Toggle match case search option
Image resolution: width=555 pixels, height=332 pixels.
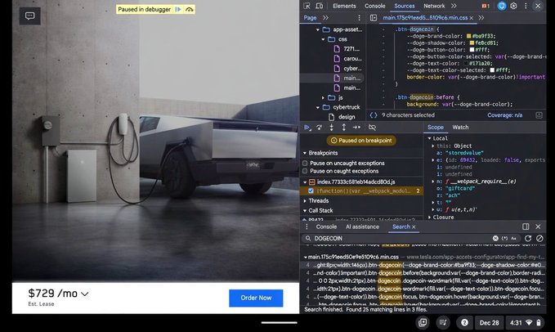513,238
